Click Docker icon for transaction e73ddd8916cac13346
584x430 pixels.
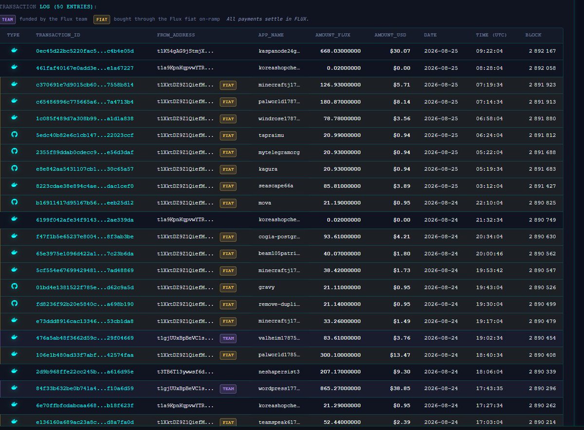tap(14, 321)
